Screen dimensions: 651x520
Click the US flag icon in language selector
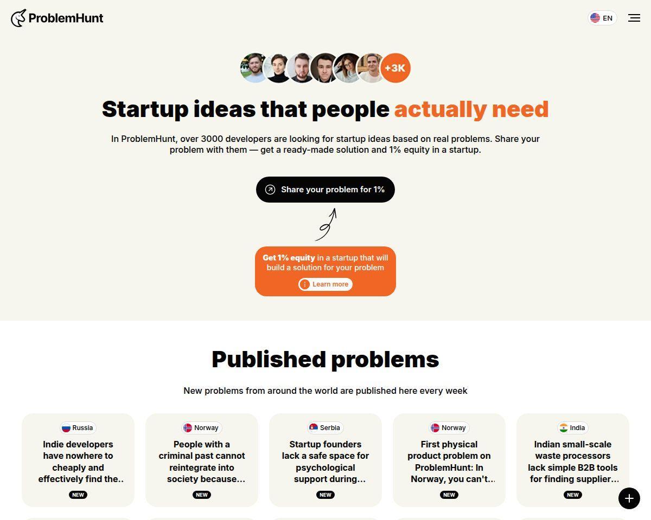tap(595, 18)
